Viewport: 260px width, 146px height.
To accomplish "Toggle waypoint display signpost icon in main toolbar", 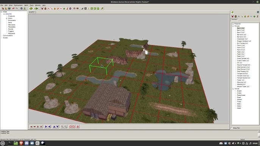I will point(67,8).
